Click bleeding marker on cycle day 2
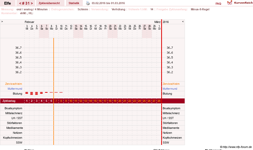253x150 pixels. click(32, 93)
